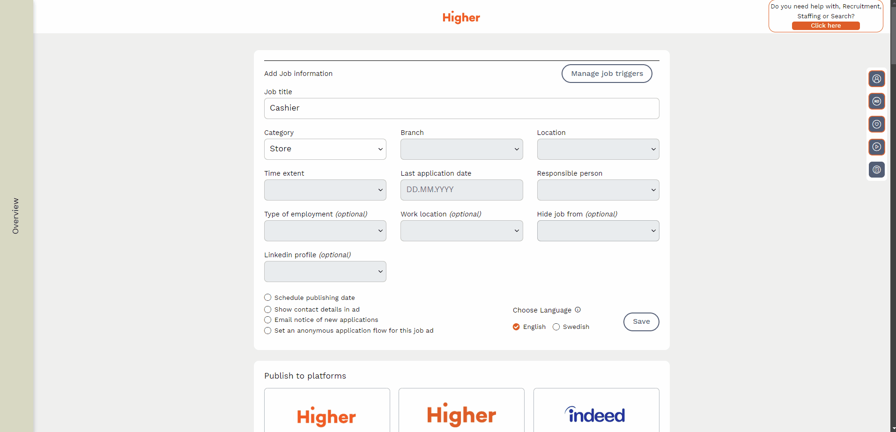Click the Higher logo in the header
Screen dimensions: 896x432
coord(461,17)
